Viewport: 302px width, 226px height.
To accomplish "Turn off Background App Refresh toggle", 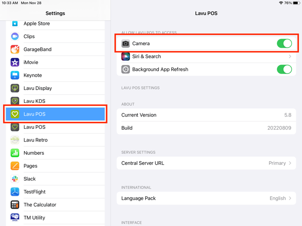I will 284,69.
